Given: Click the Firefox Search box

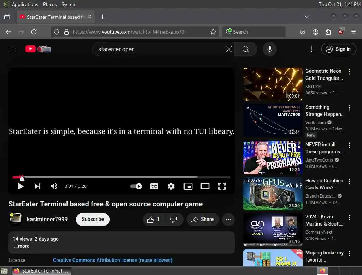Looking at the screenshot, I should (x=254, y=32).
